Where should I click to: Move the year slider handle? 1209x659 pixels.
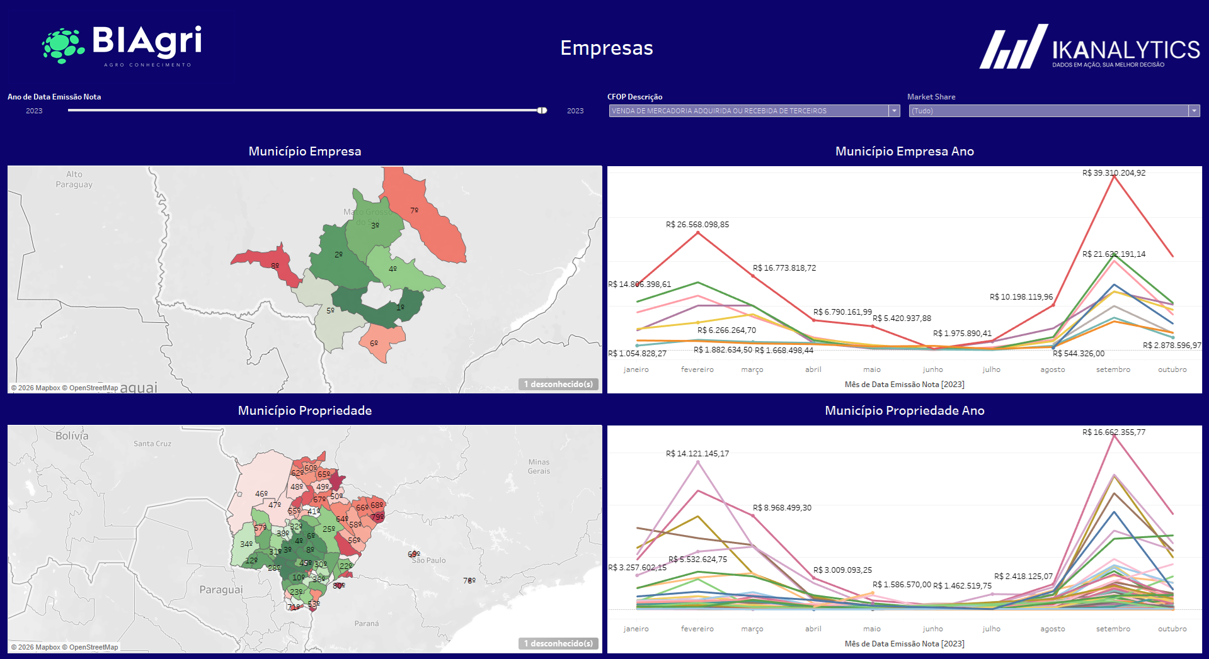click(x=542, y=110)
